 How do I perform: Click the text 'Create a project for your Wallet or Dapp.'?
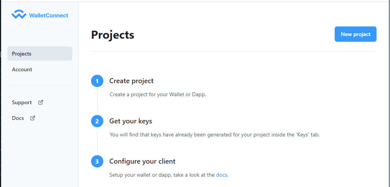click(x=158, y=95)
